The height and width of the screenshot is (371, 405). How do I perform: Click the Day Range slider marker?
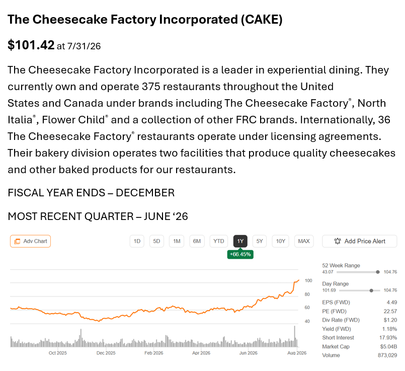pyautogui.click(x=371, y=290)
